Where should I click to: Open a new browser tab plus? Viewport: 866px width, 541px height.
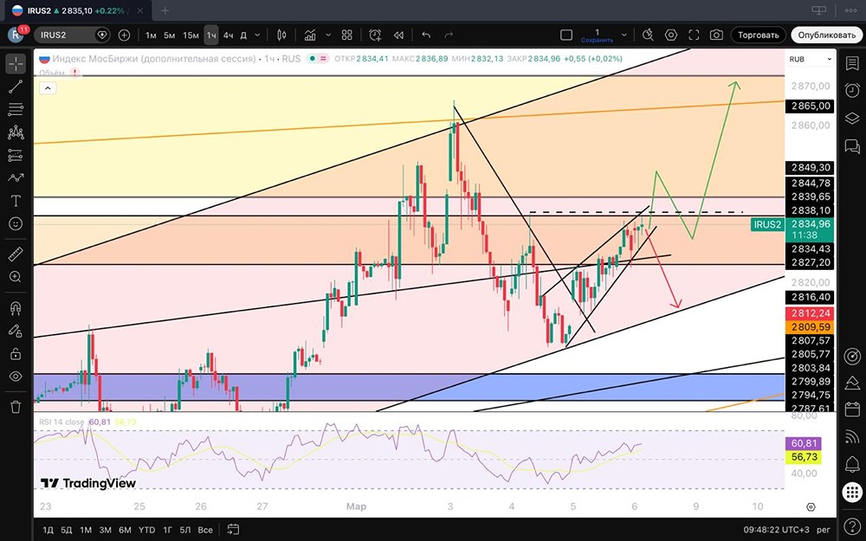tap(165, 10)
